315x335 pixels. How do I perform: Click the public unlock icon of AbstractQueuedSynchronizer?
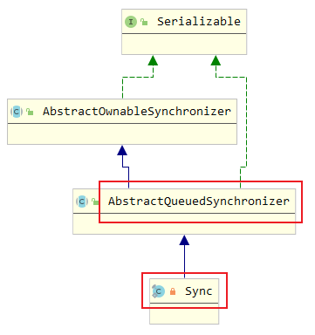point(95,202)
